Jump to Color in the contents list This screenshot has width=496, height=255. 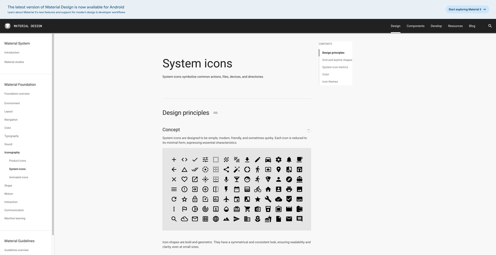coord(325,74)
